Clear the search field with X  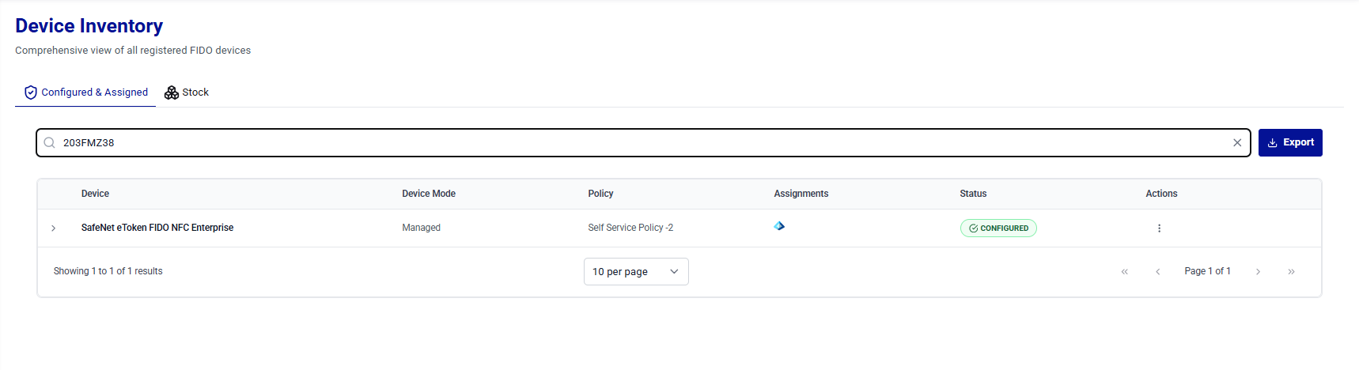click(1237, 143)
